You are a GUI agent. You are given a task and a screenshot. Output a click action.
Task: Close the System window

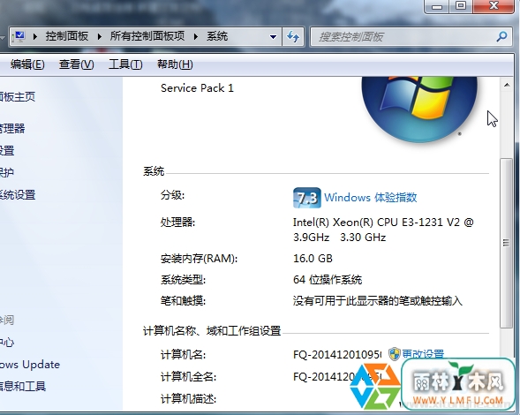[494, 6]
